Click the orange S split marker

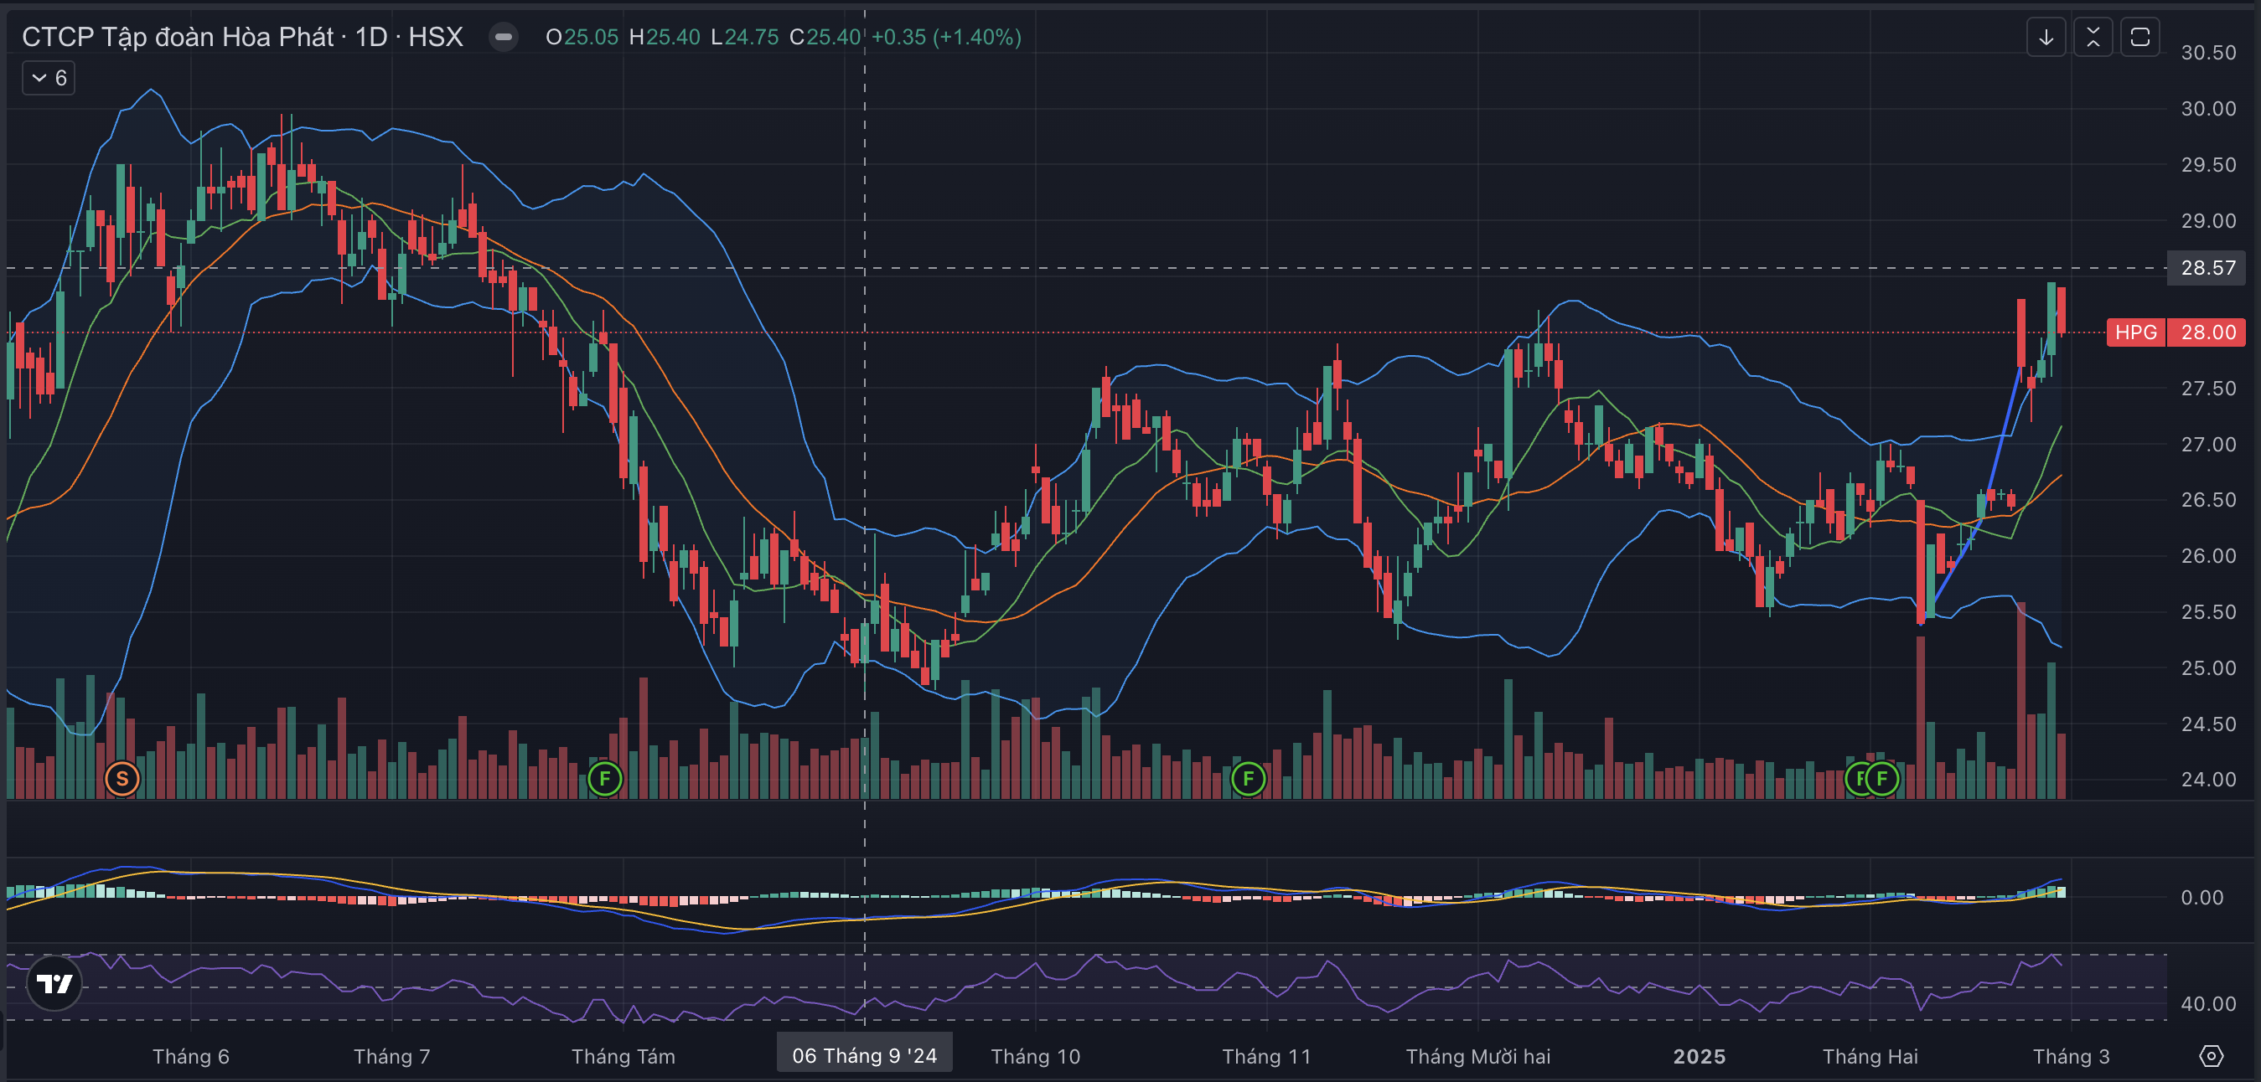point(122,779)
